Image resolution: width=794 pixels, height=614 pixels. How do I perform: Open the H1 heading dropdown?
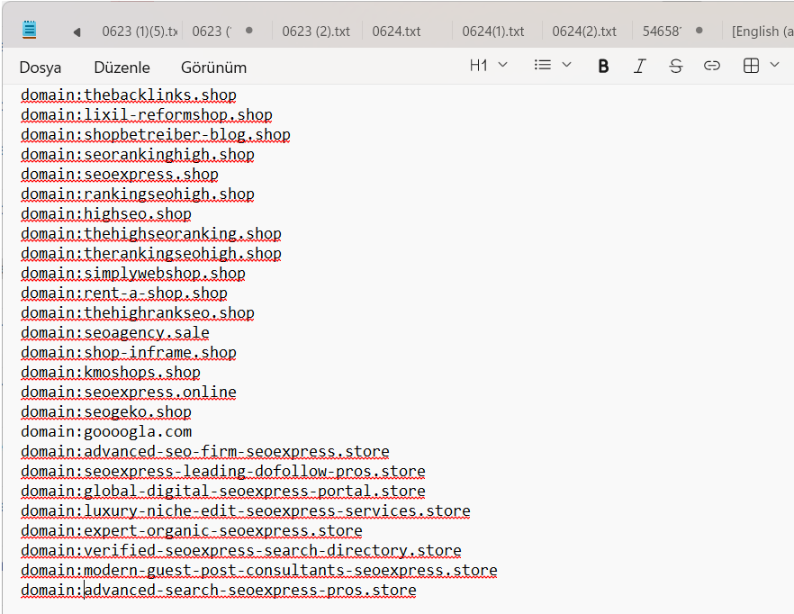pos(488,66)
